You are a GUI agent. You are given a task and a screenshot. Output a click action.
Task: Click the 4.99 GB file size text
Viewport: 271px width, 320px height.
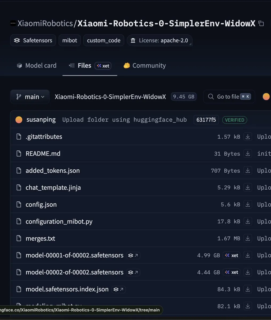point(208,255)
